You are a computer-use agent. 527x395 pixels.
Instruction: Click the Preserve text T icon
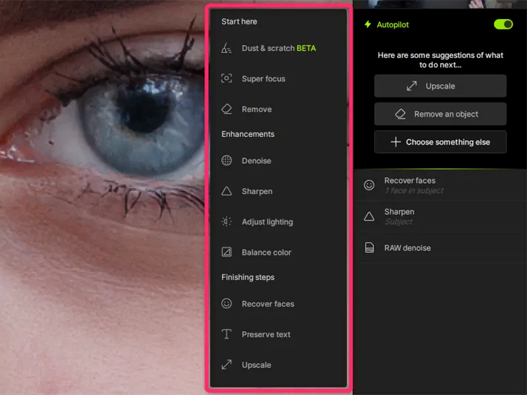coord(227,334)
